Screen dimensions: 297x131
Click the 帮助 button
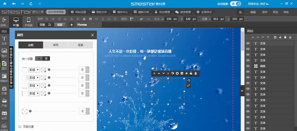click(x=286, y=12)
